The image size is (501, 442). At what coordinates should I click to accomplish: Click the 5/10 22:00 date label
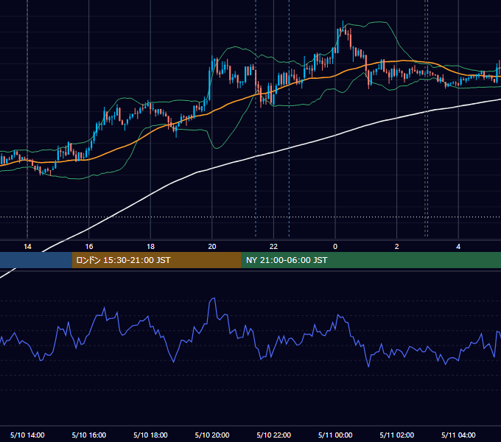pyautogui.click(x=274, y=435)
